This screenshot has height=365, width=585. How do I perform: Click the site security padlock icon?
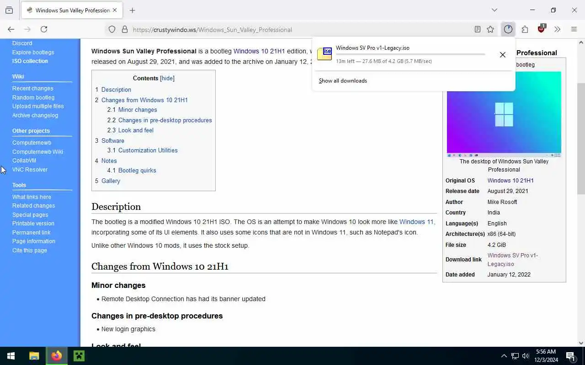click(x=124, y=30)
